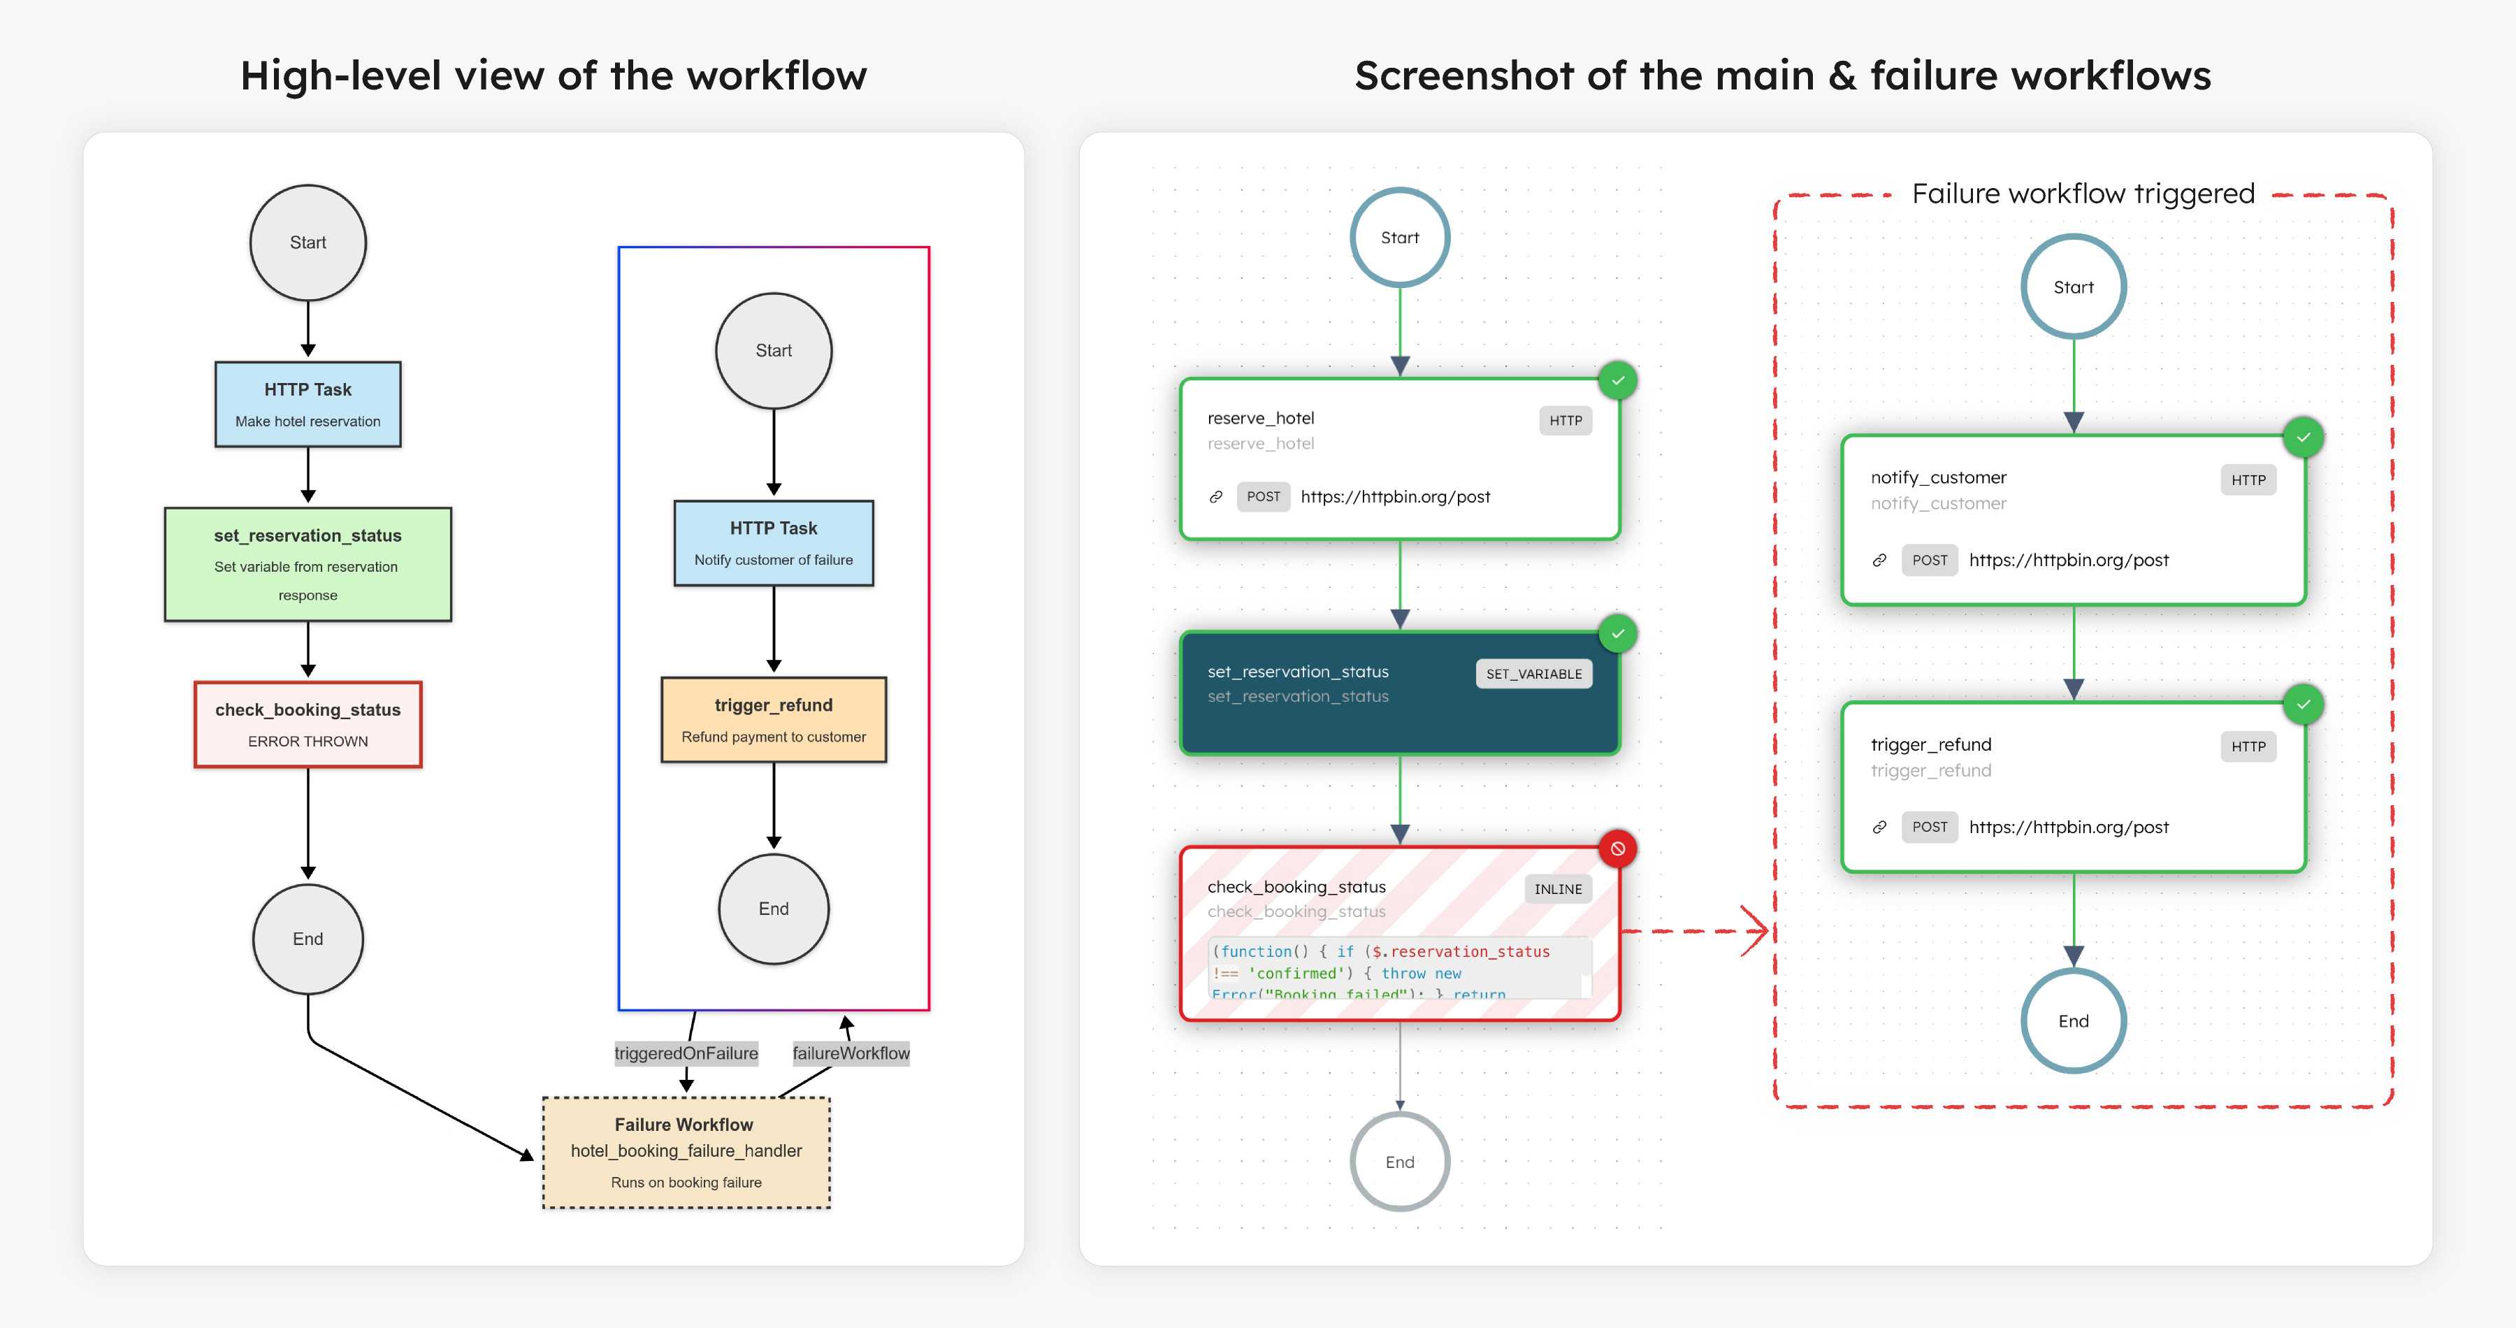Click 'Notify customer of failure' HTTP Task box
2516x1328 pixels.
(x=774, y=543)
